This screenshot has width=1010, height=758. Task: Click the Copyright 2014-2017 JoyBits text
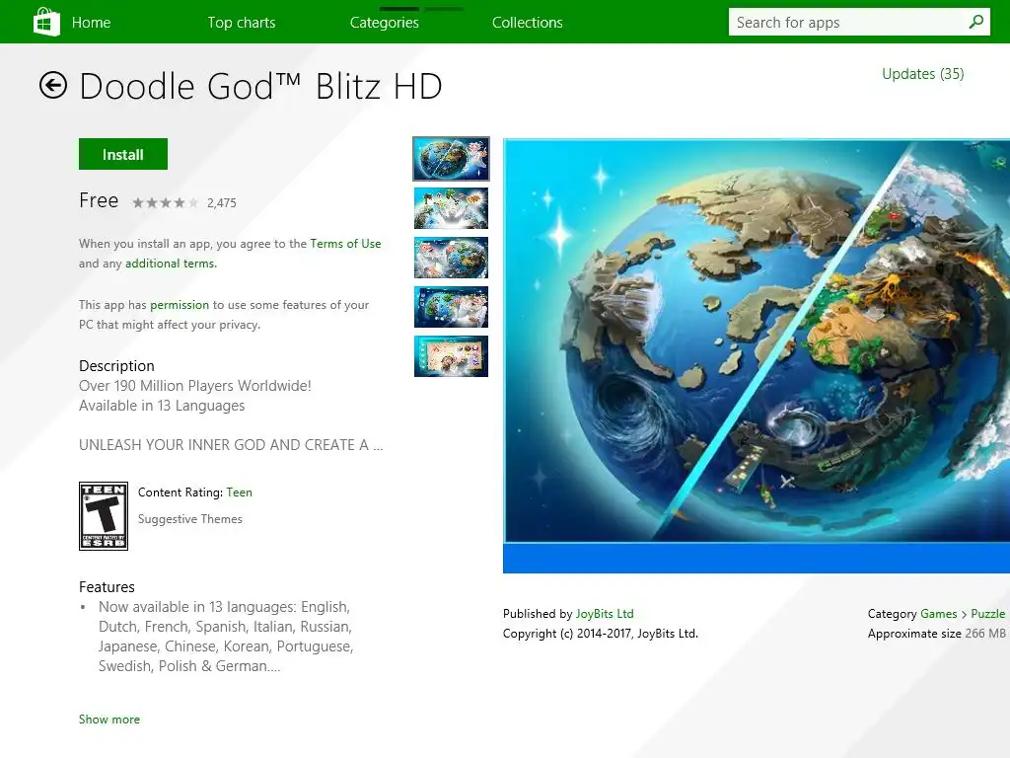[601, 634]
